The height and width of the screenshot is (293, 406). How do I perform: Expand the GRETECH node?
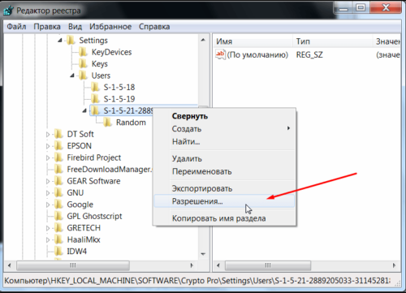[x=48, y=228]
